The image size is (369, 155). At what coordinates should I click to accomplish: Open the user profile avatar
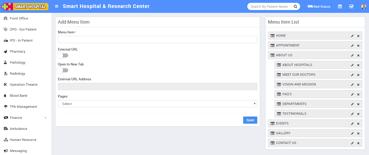364,6
